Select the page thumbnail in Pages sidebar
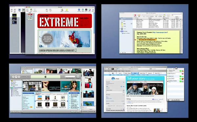The height and width of the screenshot is (122, 197). tap(30, 16)
